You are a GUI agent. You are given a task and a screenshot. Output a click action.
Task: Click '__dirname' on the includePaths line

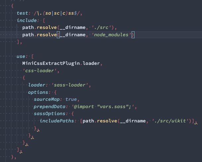[x=133, y=121]
